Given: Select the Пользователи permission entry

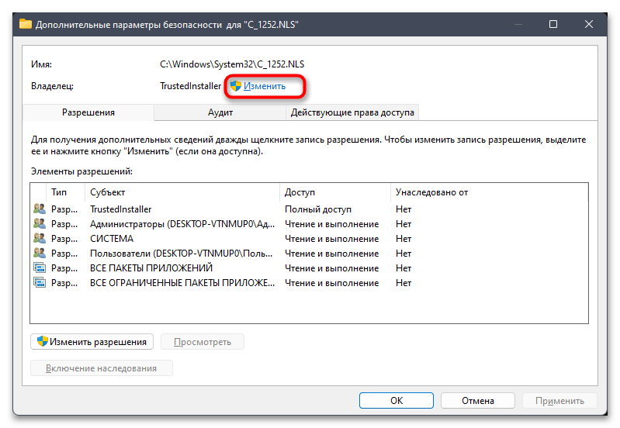Looking at the screenshot, I should (309, 254).
